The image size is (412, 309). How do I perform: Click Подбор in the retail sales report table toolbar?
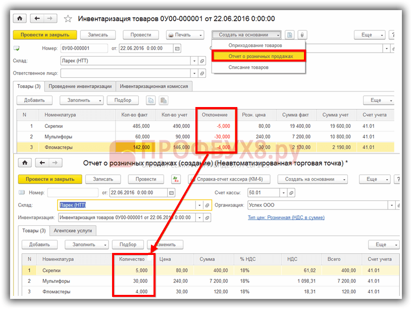click(x=128, y=244)
